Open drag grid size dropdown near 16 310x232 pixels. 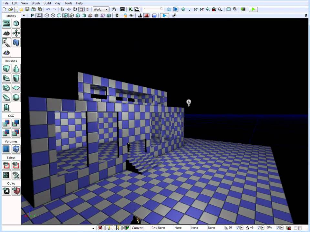242,228
